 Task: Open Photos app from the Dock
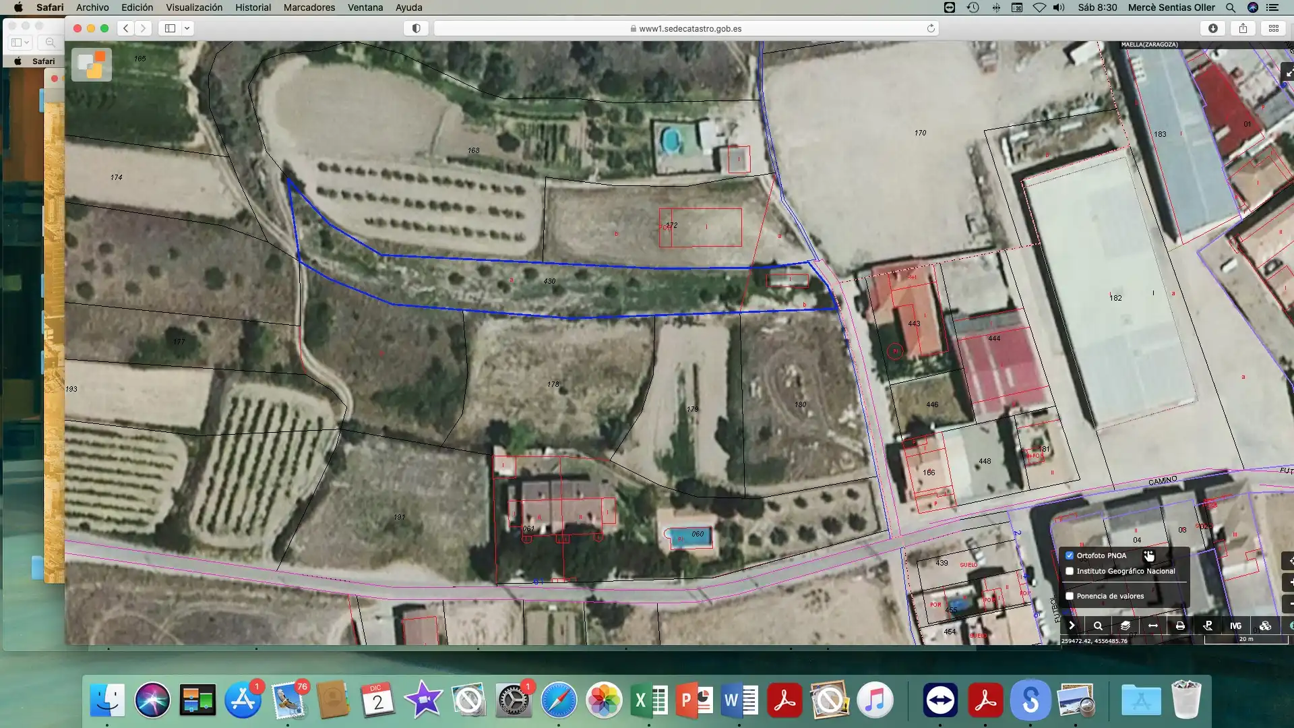point(604,700)
